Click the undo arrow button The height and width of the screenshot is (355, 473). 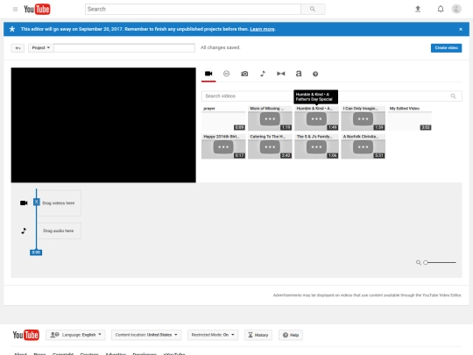click(x=18, y=47)
